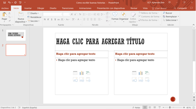
Task: Click insert table icon in left placeholder
Action: click(x=75, y=73)
